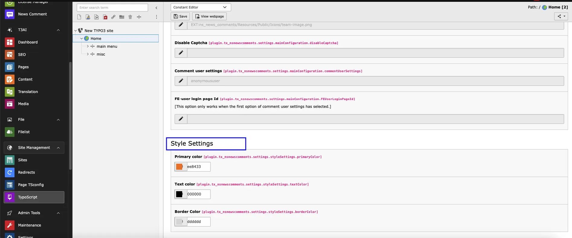
Task: Select New TYPO3 site root
Action: pyautogui.click(x=99, y=31)
